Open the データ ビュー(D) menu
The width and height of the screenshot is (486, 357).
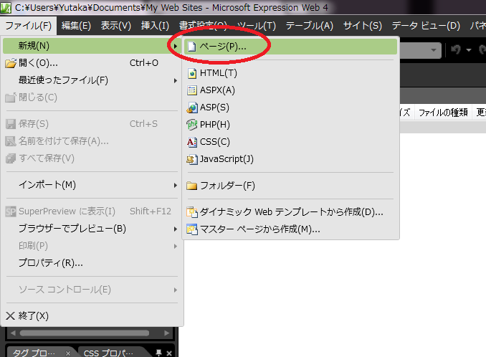pos(426,26)
